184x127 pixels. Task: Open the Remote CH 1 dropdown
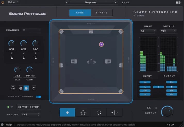point(31,114)
